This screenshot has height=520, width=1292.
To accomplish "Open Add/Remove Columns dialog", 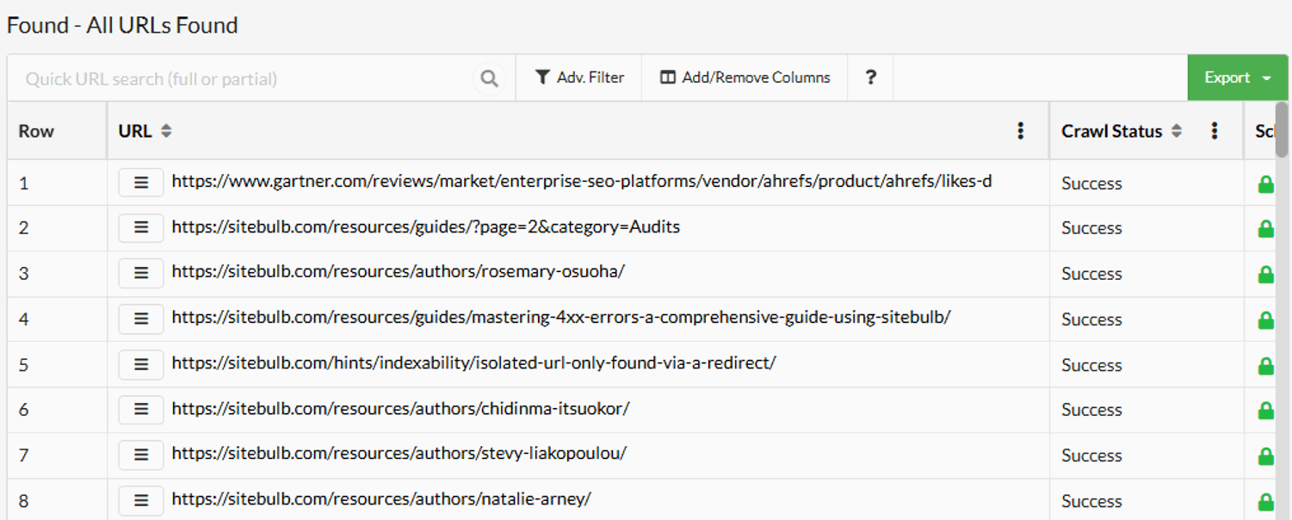I will click(x=745, y=77).
